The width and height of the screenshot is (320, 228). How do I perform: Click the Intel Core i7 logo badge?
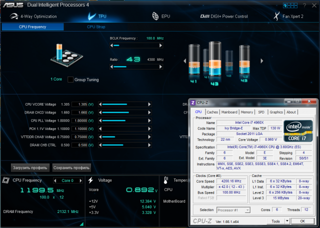[298, 131]
